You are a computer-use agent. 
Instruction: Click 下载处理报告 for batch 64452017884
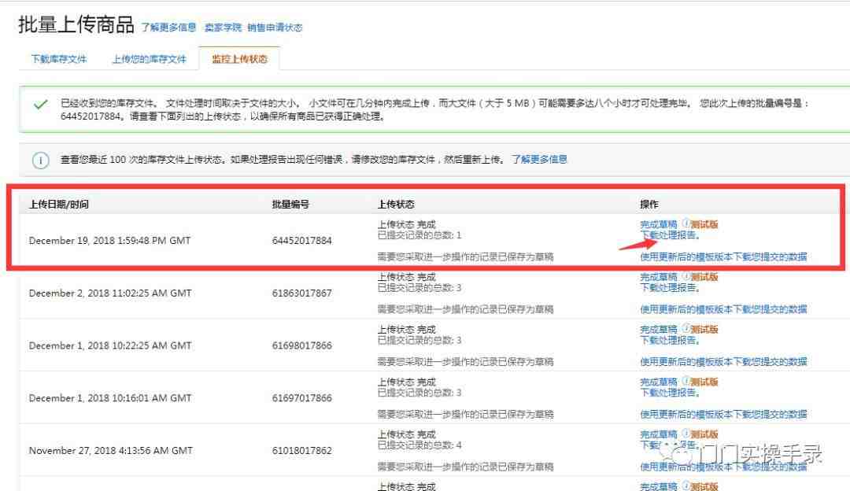pyautogui.click(x=670, y=235)
